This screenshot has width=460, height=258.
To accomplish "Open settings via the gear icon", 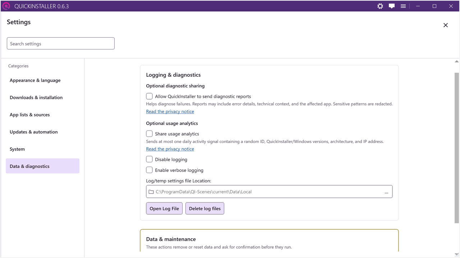I will point(380,6).
